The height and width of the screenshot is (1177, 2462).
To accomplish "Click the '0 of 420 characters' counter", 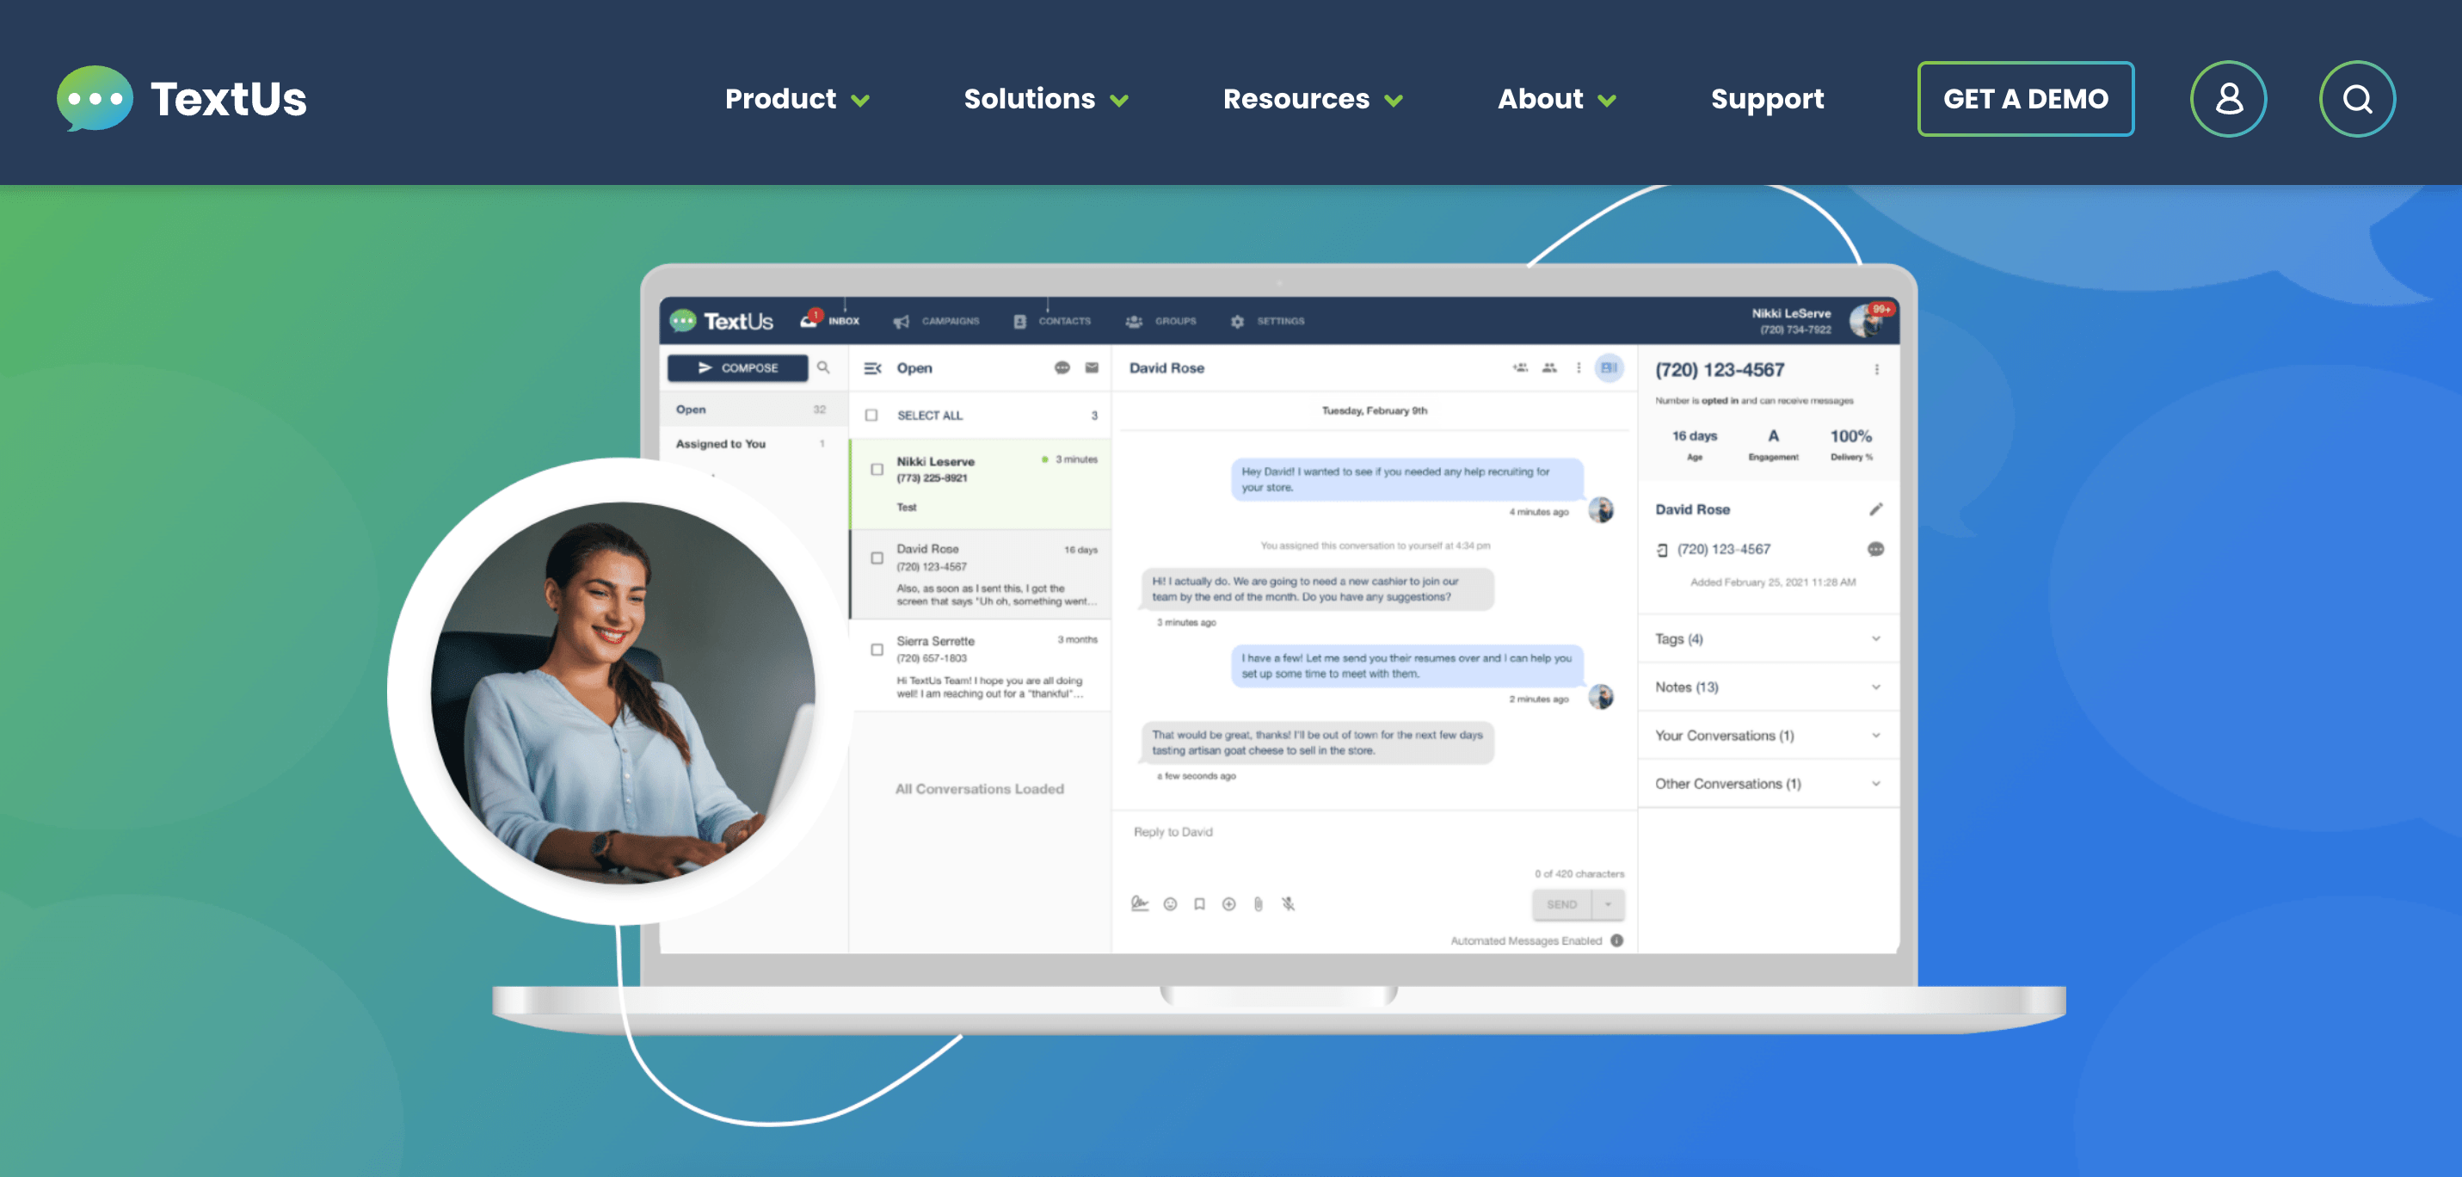I will (x=1579, y=874).
